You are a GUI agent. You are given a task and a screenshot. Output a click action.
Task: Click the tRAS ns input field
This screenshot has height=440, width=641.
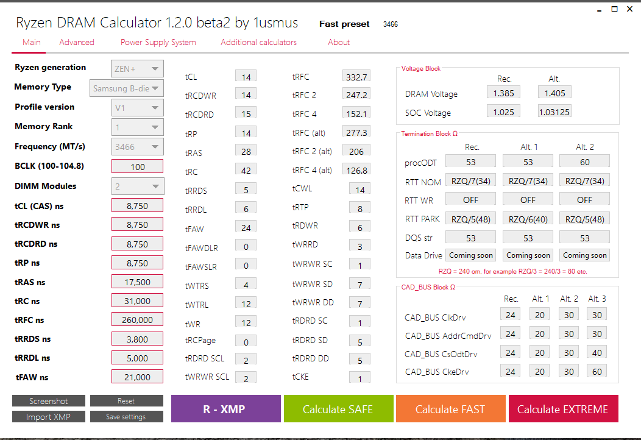click(x=137, y=282)
